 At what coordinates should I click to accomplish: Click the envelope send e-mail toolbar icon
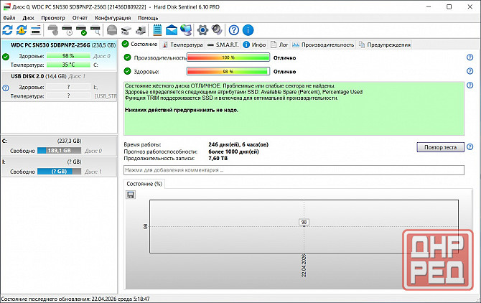click(x=171, y=29)
